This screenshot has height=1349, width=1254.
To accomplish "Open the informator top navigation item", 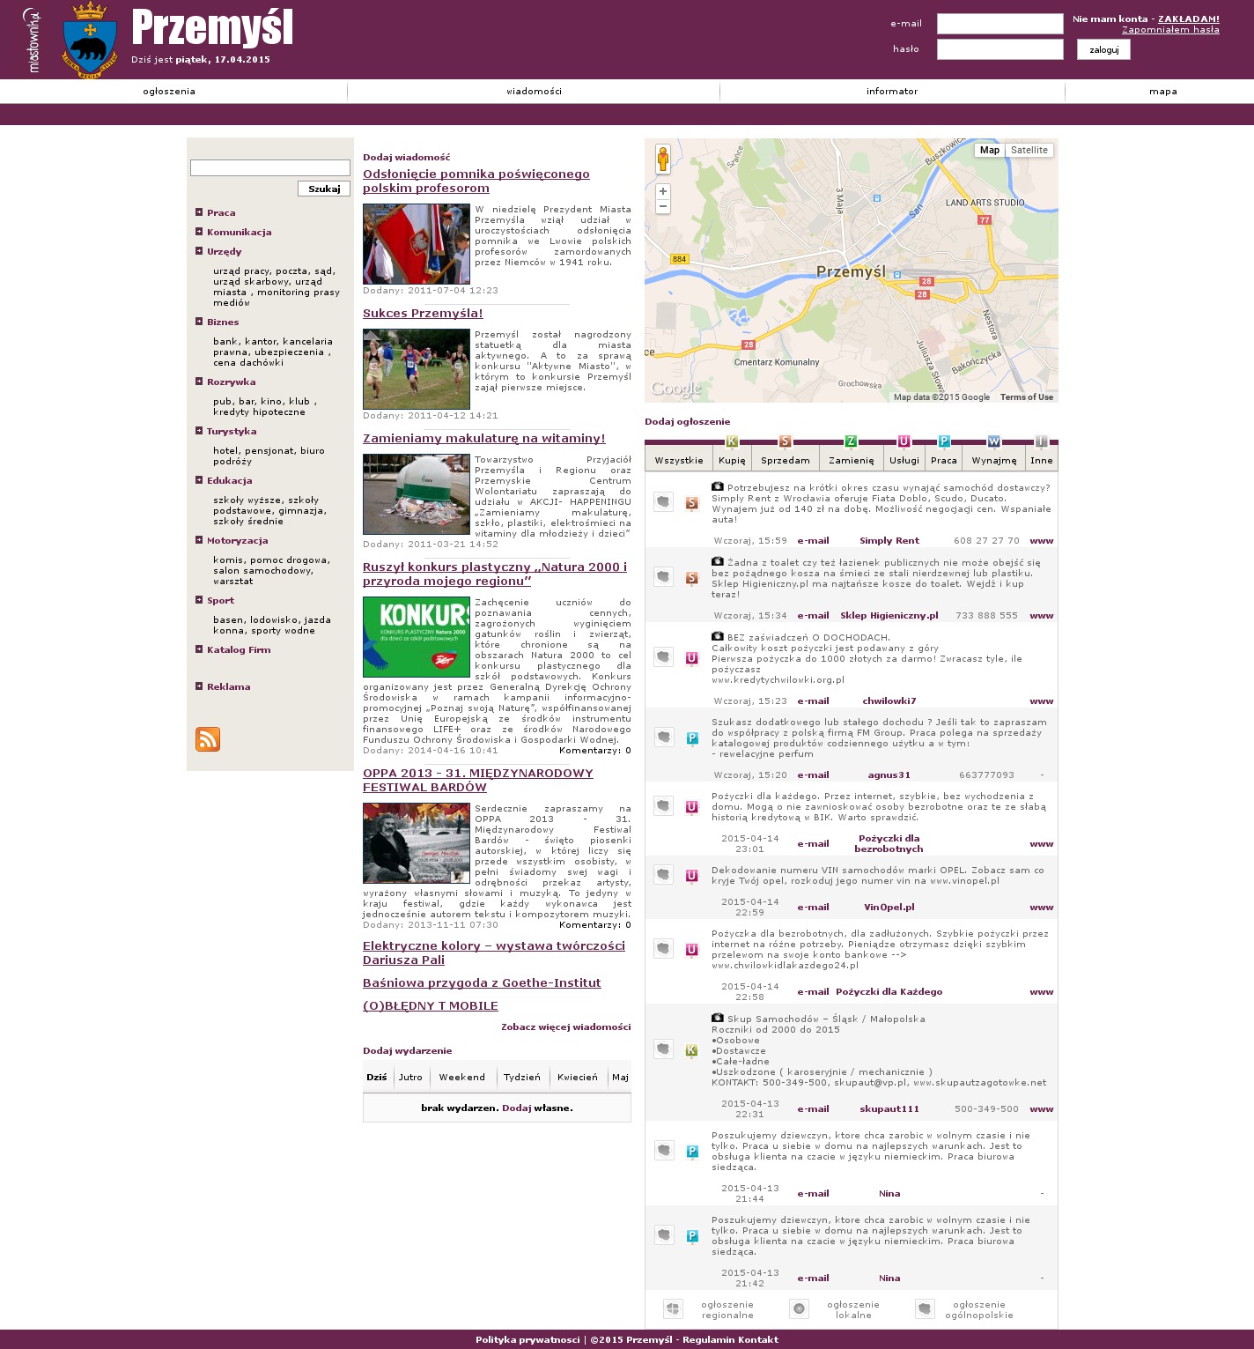I will pyautogui.click(x=892, y=91).
